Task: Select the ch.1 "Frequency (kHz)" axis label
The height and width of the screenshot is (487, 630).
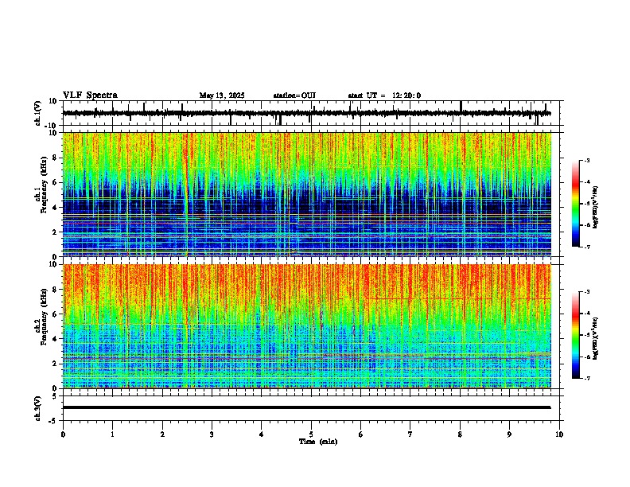Action: pos(44,185)
